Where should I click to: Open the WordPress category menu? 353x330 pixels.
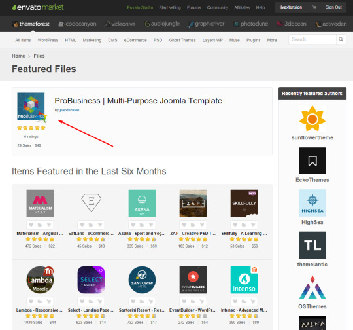tap(48, 40)
